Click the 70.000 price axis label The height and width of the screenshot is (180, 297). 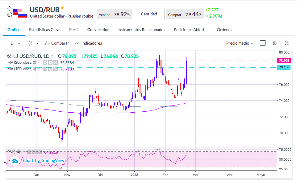(284, 133)
